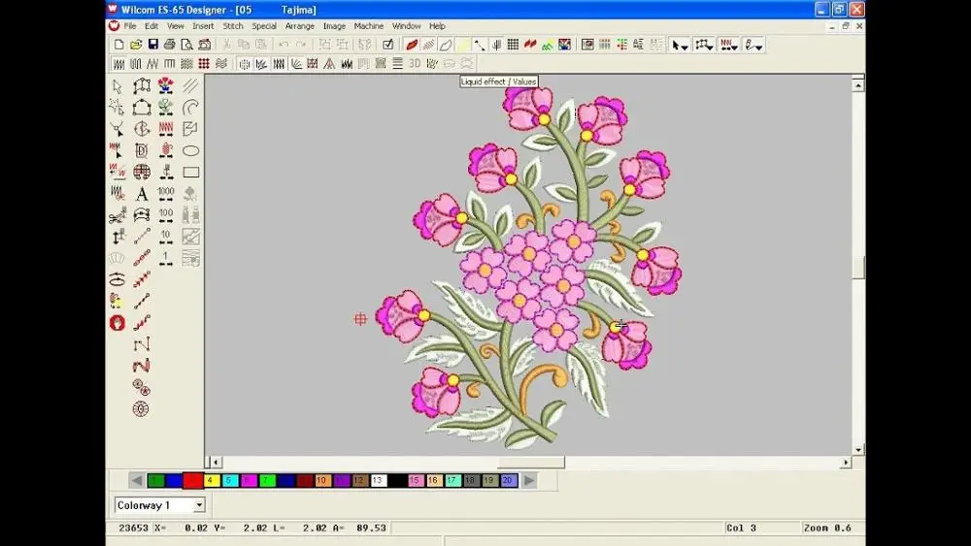Select the spiral tool in the toolbox
The height and width of the screenshot is (546, 971).
click(190, 108)
